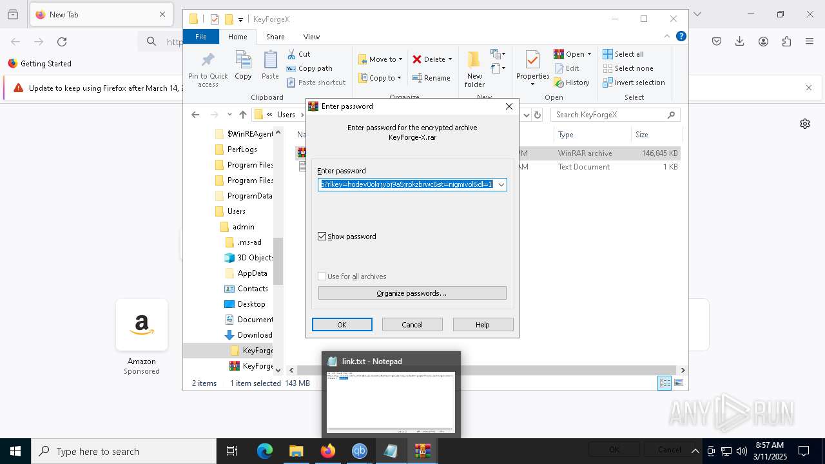Open Firefox new tab settings gear
The image size is (825, 464).
(805, 124)
